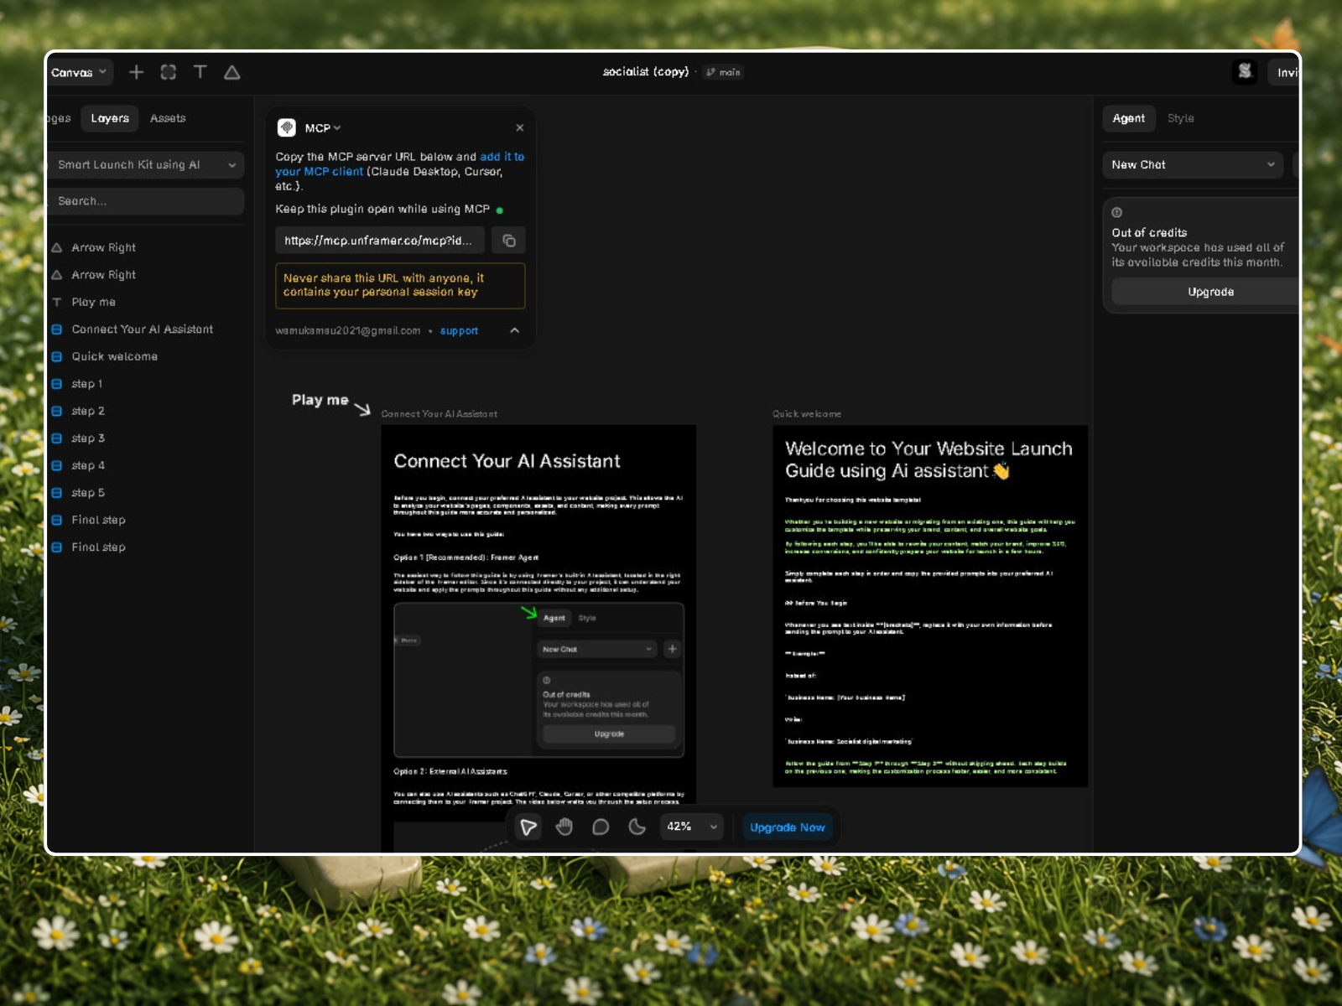This screenshot has height=1006, width=1342.
Task: Switch to the Assets tab
Action: (x=168, y=118)
